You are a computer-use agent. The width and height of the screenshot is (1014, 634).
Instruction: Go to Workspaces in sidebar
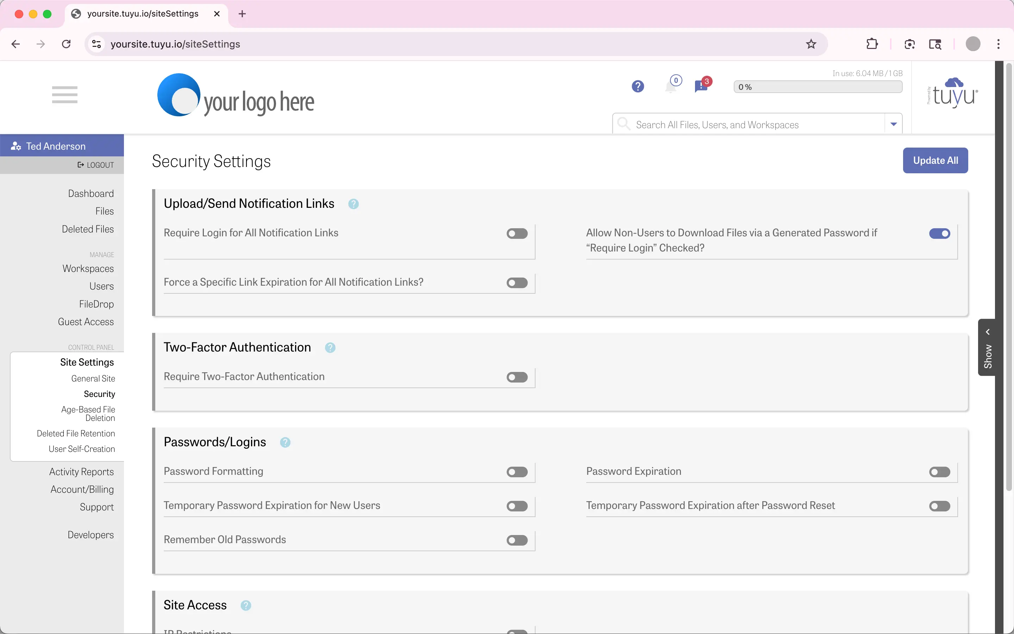click(88, 268)
